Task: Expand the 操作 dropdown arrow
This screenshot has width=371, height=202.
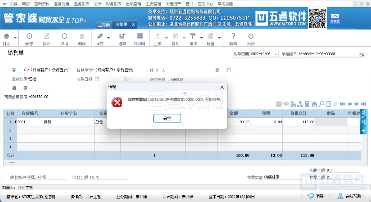Action: [202, 38]
